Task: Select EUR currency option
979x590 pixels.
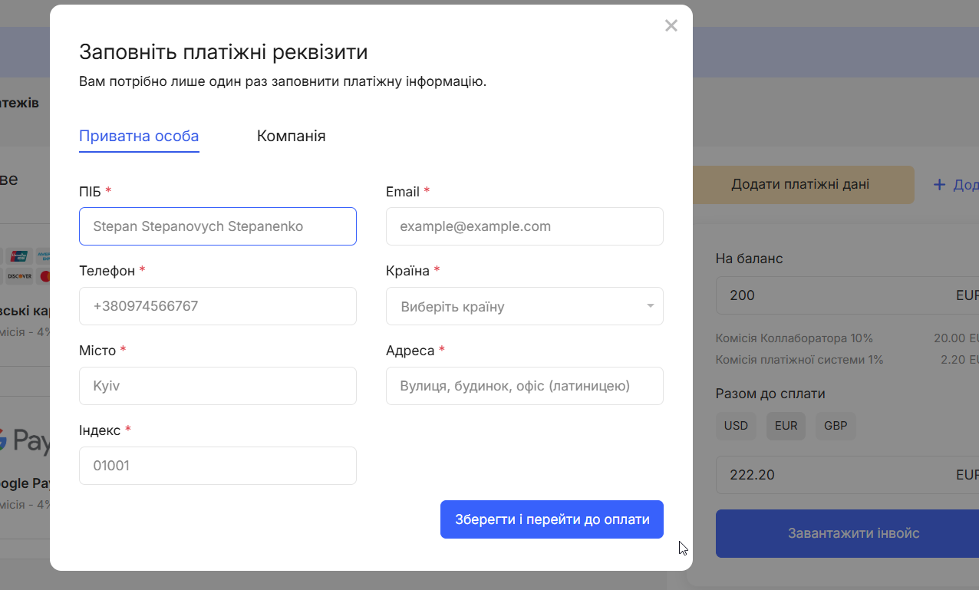Action: pos(786,426)
